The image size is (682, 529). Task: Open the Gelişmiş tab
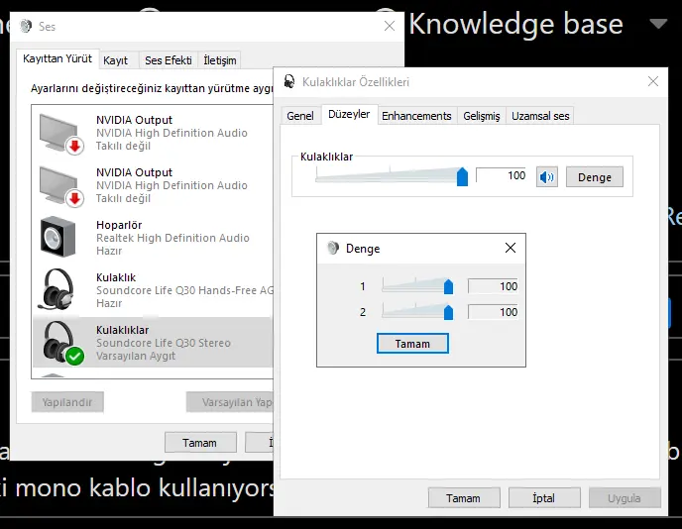(482, 116)
